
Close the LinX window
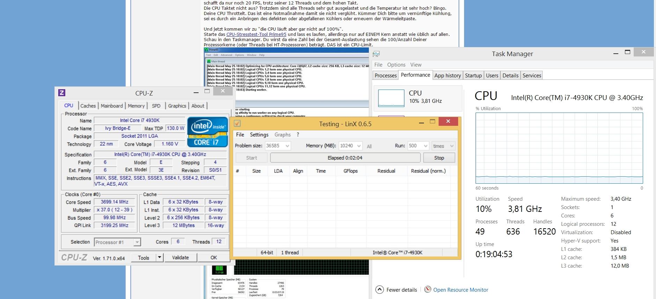click(x=448, y=121)
